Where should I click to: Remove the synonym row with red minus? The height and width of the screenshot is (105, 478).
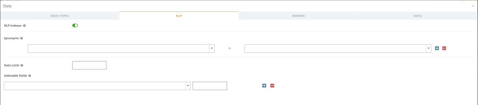[x=444, y=48]
